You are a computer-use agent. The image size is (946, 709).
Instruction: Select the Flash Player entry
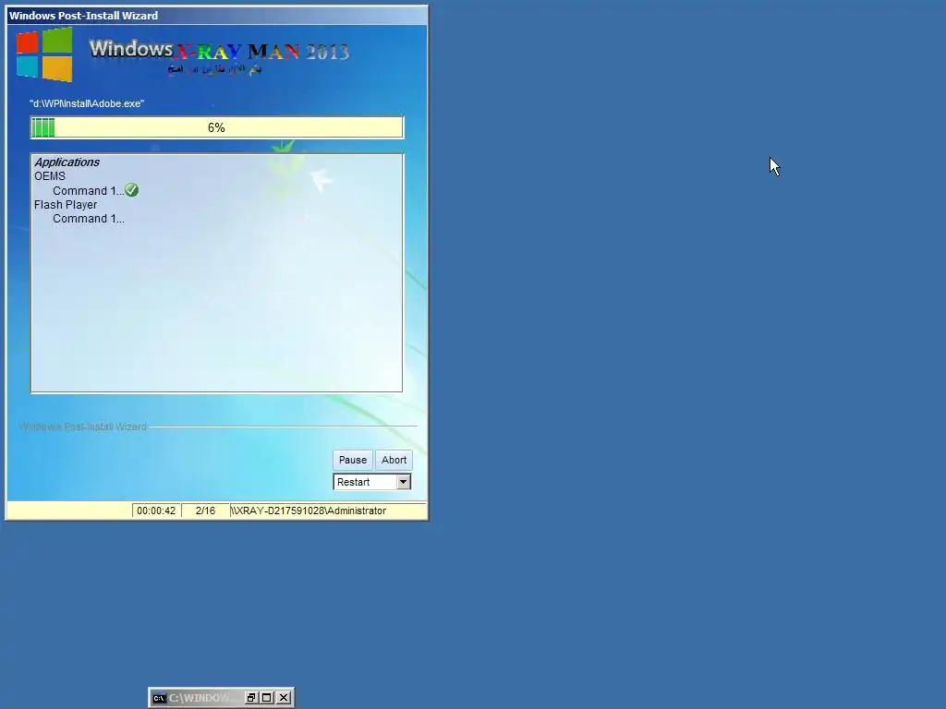click(x=66, y=204)
